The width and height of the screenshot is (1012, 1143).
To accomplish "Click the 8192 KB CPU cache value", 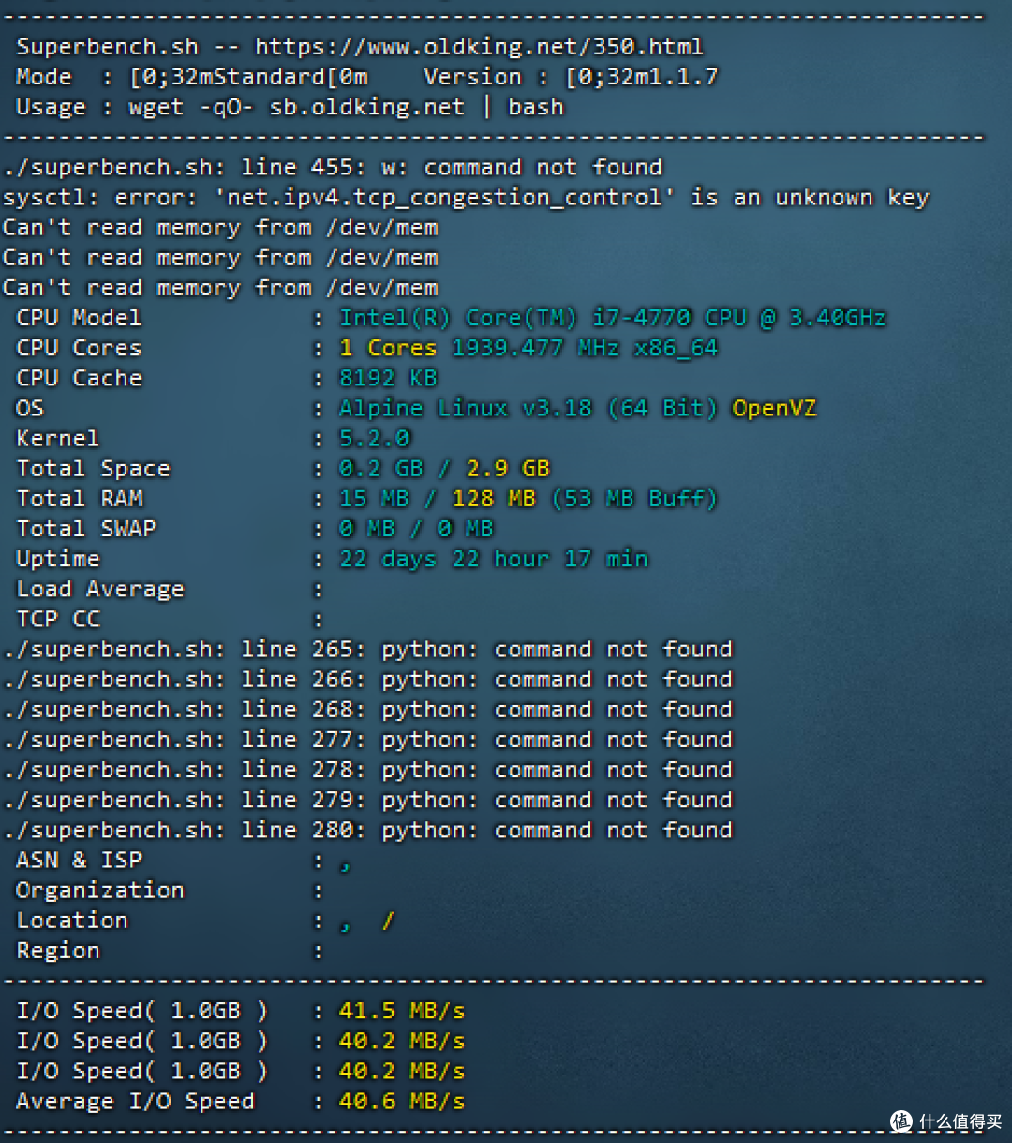I will click(388, 378).
